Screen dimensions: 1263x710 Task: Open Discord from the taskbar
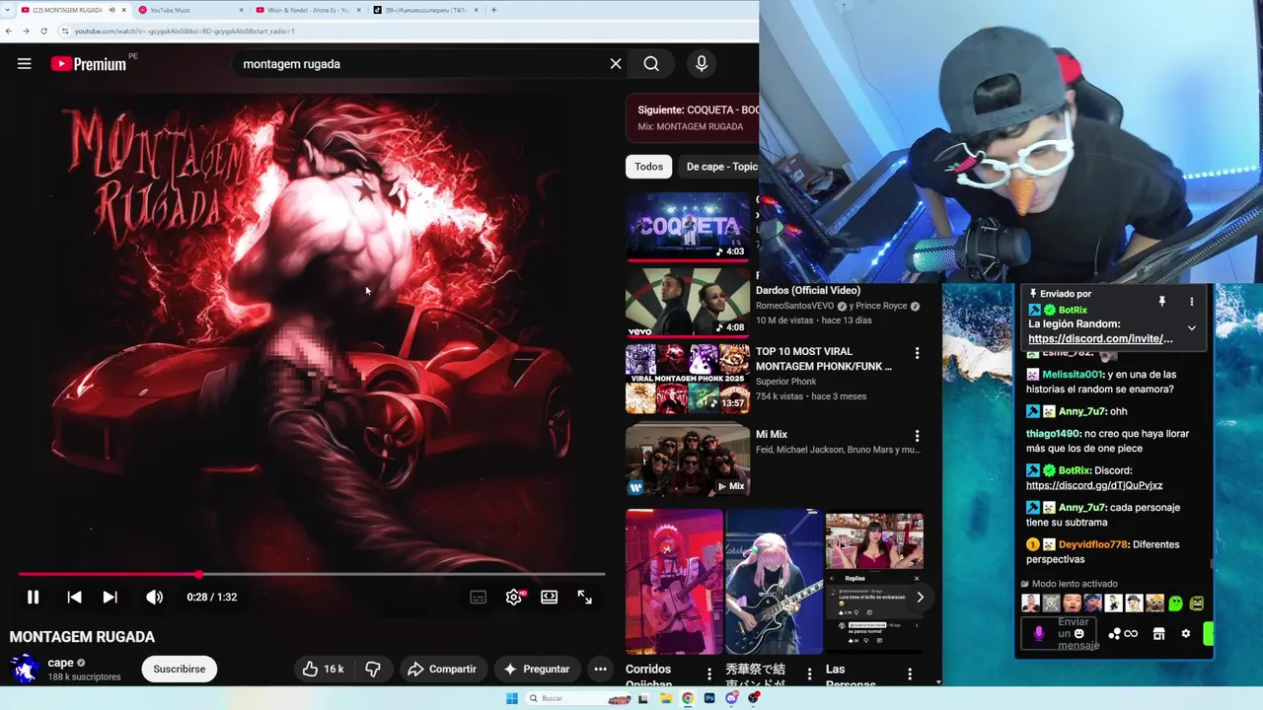(x=731, y=698)
